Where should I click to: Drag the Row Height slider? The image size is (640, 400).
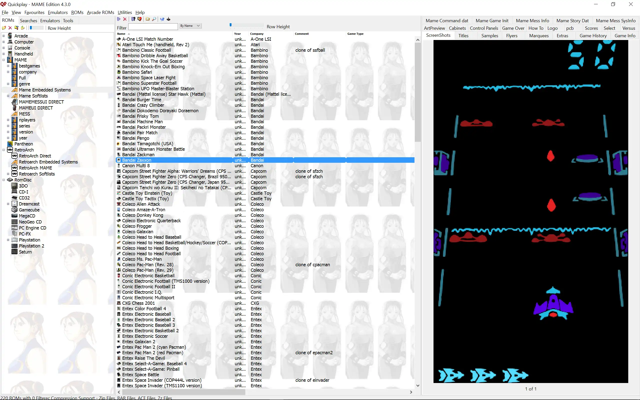230,26
